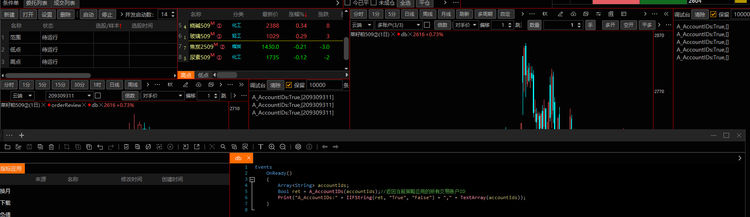This screenshot has height=217, width=750.
Task: Adjust the 数量 quantity stepper
Action: (x=579, y=25)
